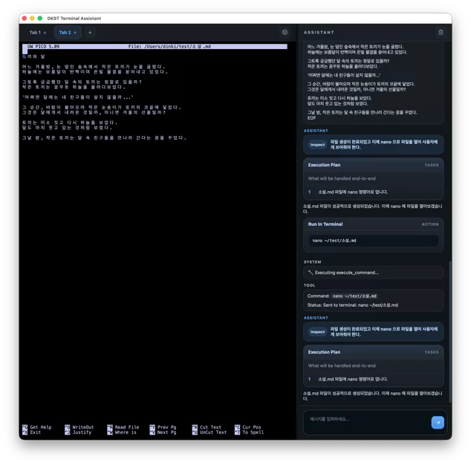The height and width of the screenshot is (465, 471).
Task: Clear the chat with the trash icon
Action: 441,32
